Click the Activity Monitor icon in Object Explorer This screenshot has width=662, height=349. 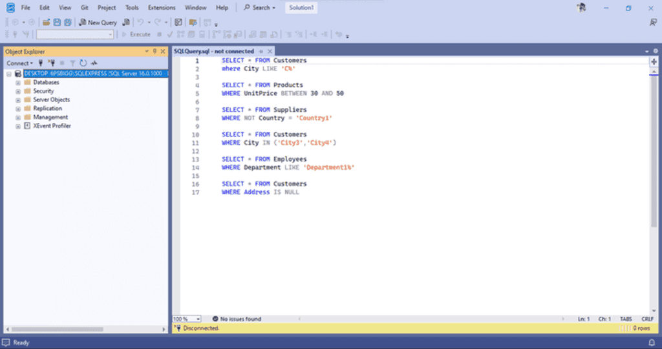tap(94, 63)
